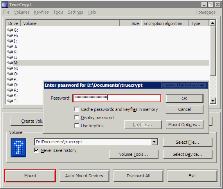Click Select File button
The height and width of the screenshot is (189, 223).
(187, 142)
